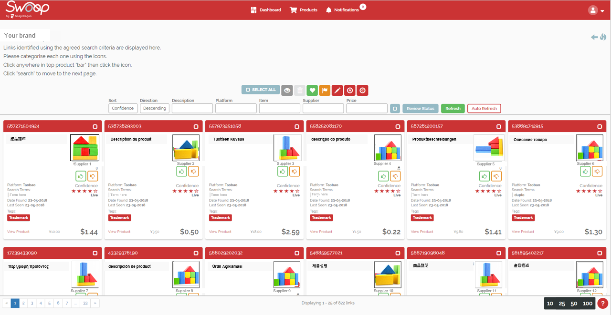Set confidence stars on Supplier 5 card
Viewport: 611px width, 315px height.
click(488, 191)
